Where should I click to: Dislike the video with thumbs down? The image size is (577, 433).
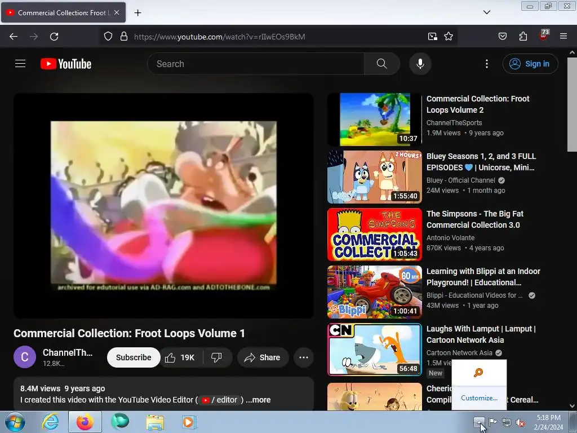[x=217, y=357]
